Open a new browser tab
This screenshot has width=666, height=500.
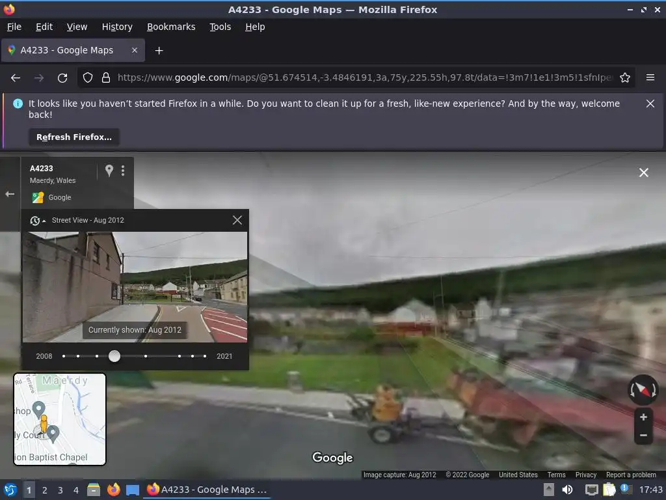pos(159,51)
